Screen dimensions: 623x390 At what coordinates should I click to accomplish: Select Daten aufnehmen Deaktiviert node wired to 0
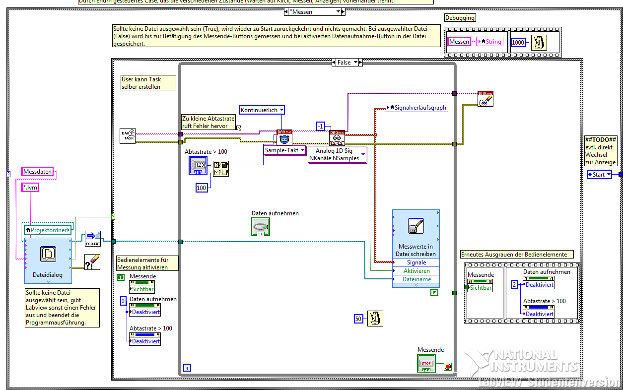pos(144,309)
